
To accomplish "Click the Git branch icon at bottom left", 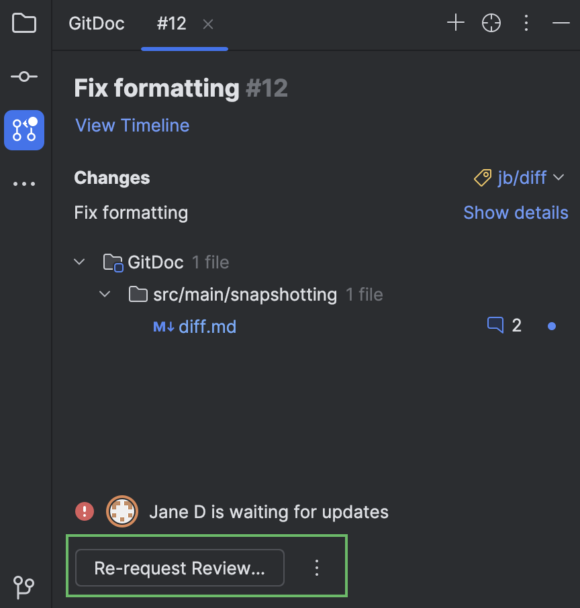I will coord(24,588).
